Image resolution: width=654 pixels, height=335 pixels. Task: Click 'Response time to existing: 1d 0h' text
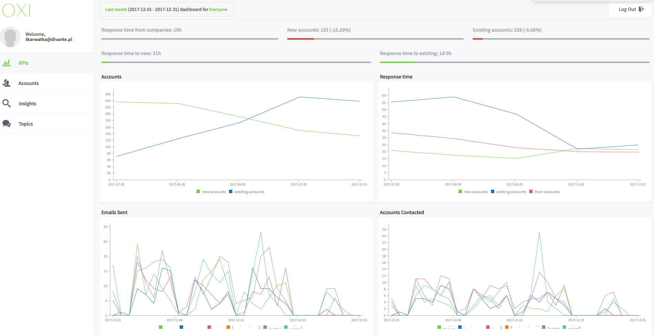click(415, 53)
